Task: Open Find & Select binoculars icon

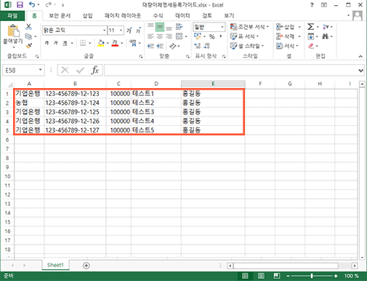Action: click(x=325, y=36)
